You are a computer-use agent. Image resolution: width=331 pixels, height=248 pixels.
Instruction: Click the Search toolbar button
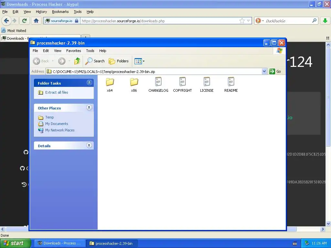(95, 61)
